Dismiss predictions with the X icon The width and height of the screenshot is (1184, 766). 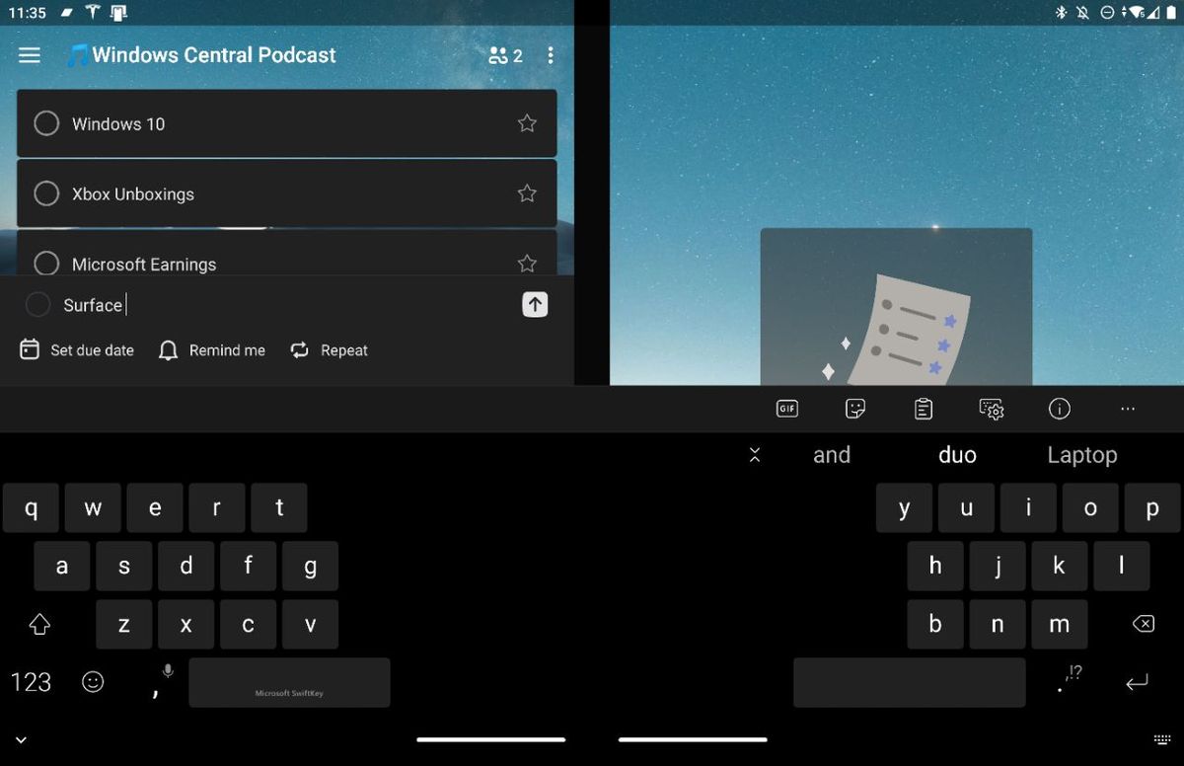pos(755,454)
